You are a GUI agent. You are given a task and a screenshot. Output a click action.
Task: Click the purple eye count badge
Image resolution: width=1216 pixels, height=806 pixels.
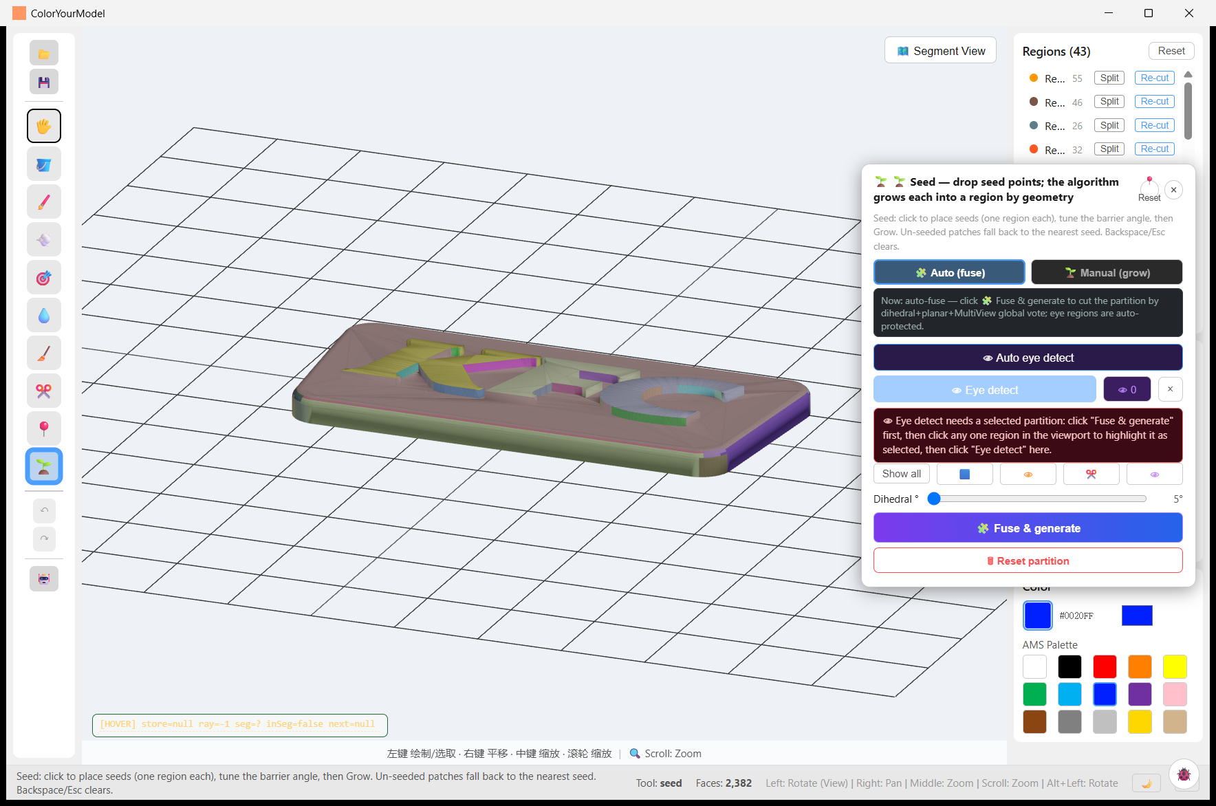click(1127, 390)
